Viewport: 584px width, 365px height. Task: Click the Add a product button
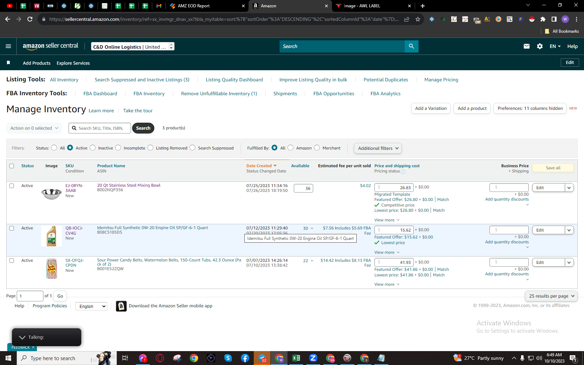point(472,108)
